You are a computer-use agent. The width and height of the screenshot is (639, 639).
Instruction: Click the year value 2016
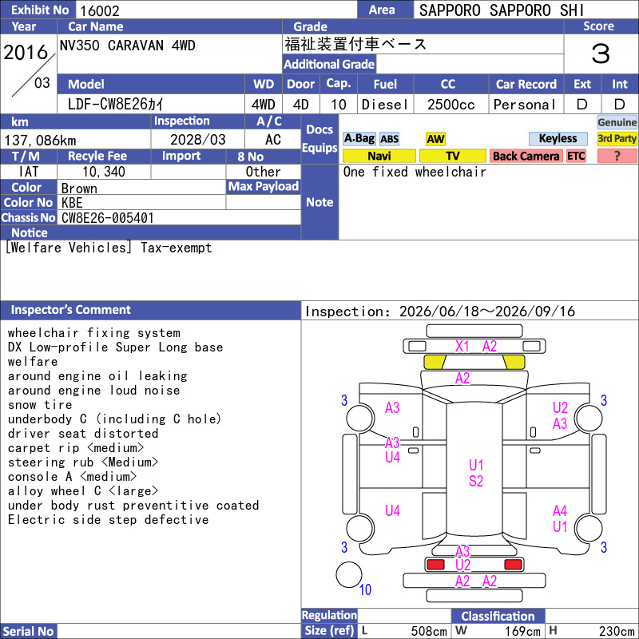pos(26,52)
